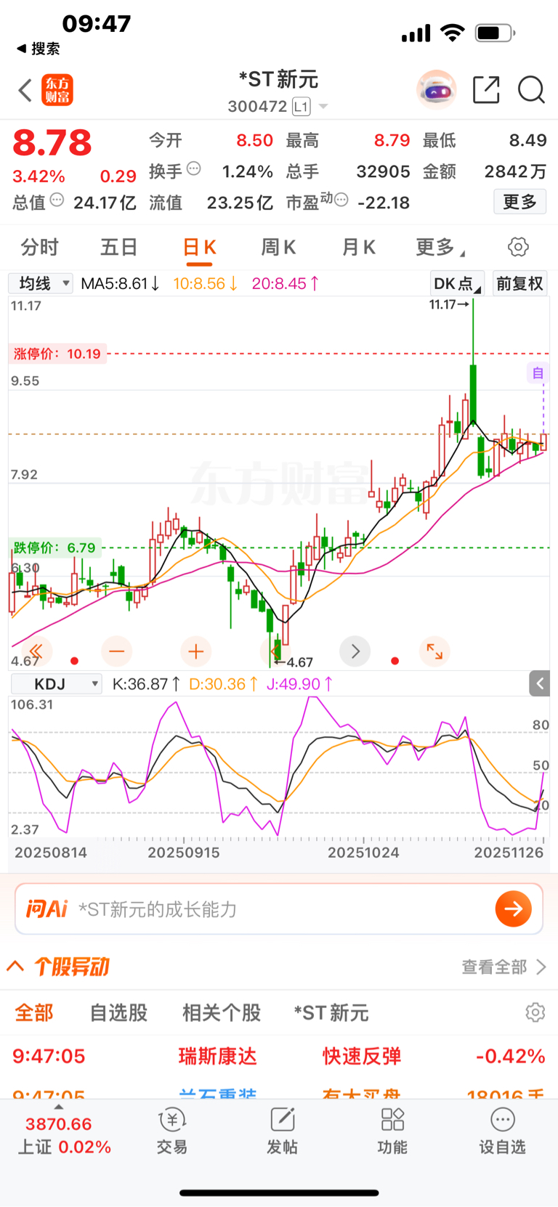Shift the chart left with double-arrow icon
558x1207 pixels.
pos(36,651)
